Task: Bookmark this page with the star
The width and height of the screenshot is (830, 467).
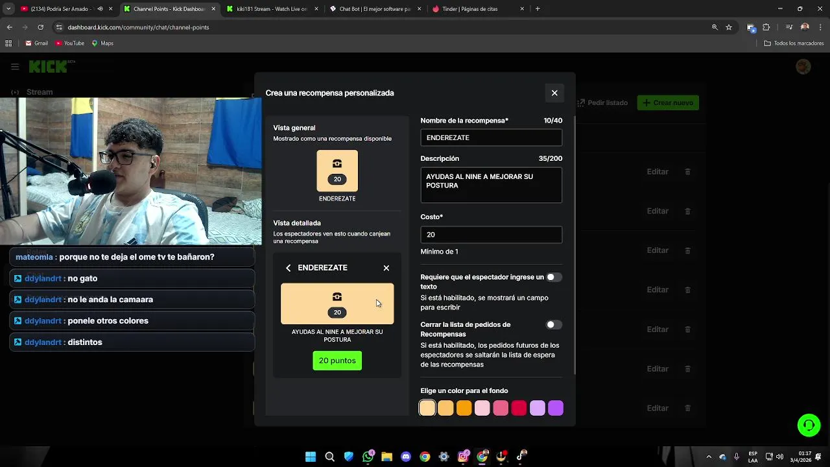Action: pyautogui.click(x=729, y=27)
